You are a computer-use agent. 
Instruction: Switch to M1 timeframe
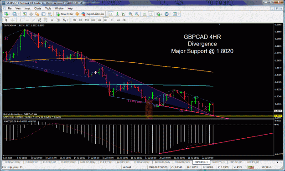74,20
